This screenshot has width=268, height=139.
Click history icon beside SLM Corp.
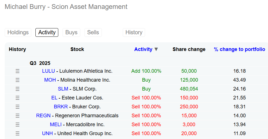click(x=17, y=89)
